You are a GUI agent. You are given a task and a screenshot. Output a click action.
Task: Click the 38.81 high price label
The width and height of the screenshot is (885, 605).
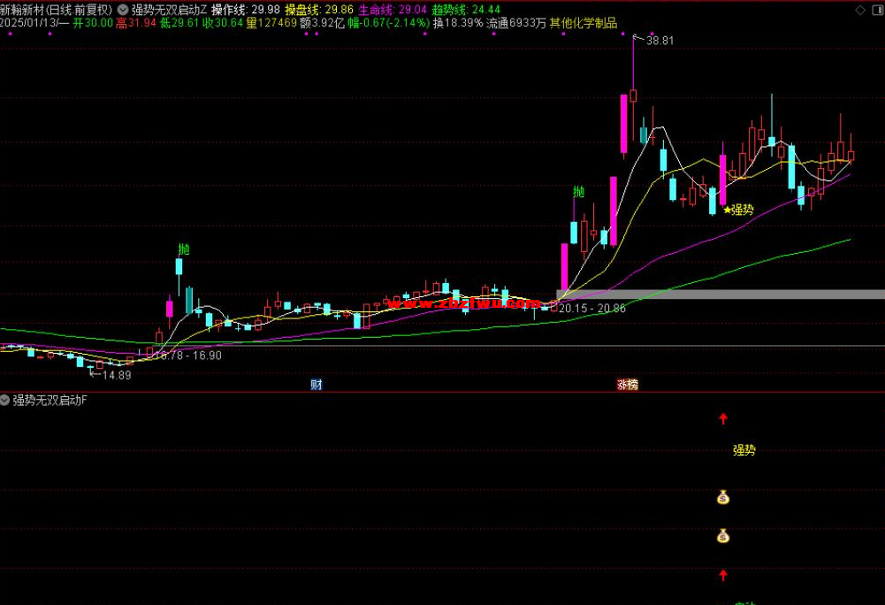click(x=660, y=41)
